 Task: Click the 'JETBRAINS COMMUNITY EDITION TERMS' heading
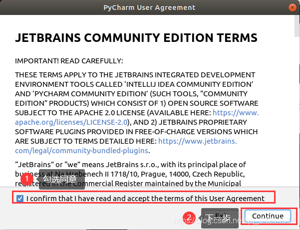tap(136, 37)
